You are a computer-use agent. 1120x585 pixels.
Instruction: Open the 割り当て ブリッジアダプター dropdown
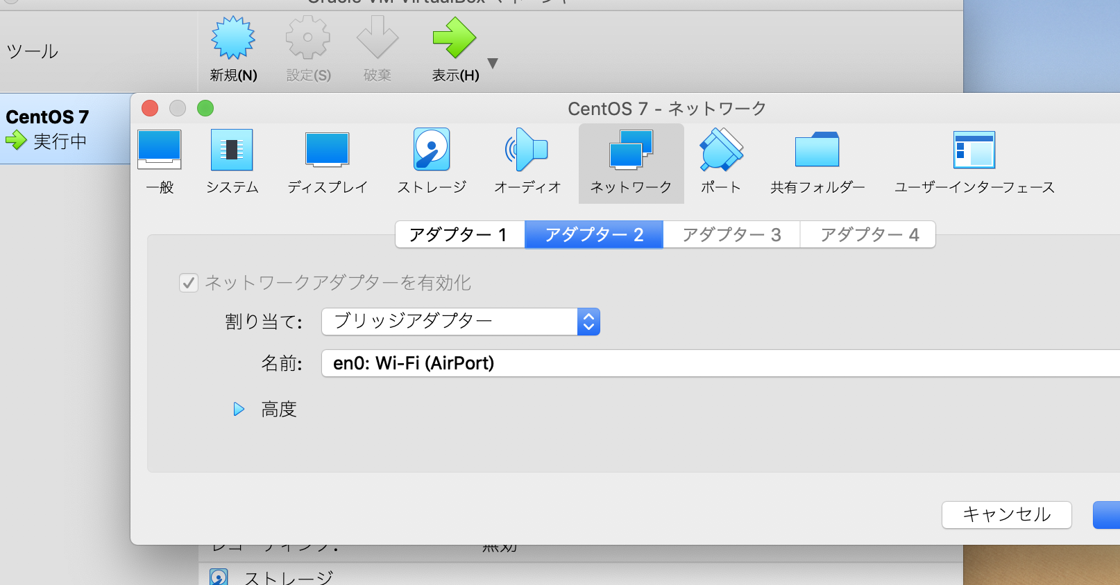[x=461, y=322]
